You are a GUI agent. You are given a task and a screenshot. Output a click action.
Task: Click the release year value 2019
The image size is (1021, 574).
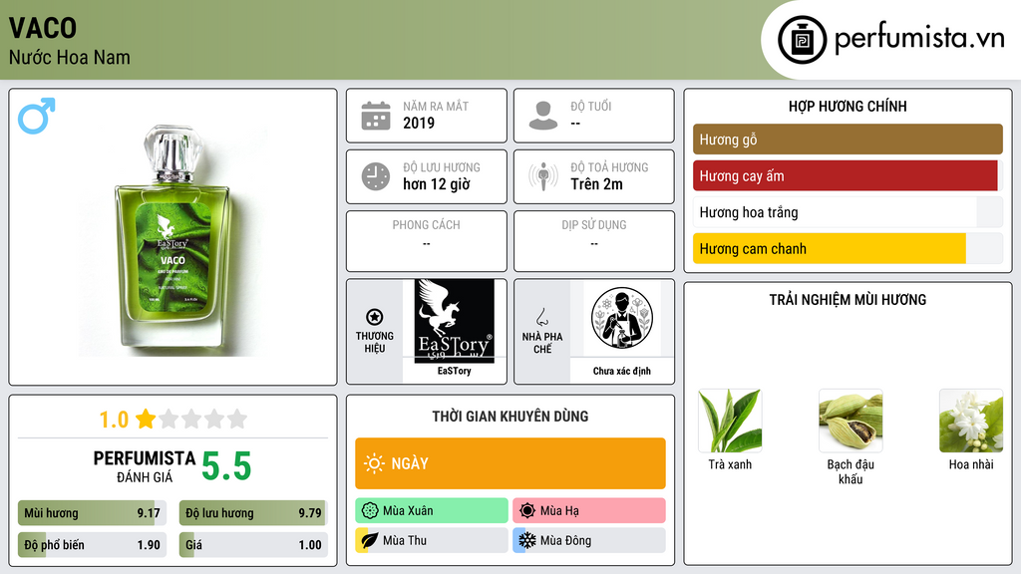(x=419, y=123)
